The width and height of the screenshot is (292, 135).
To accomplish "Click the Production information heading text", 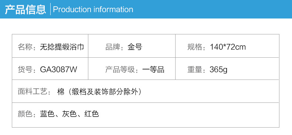I will (93, 10).
